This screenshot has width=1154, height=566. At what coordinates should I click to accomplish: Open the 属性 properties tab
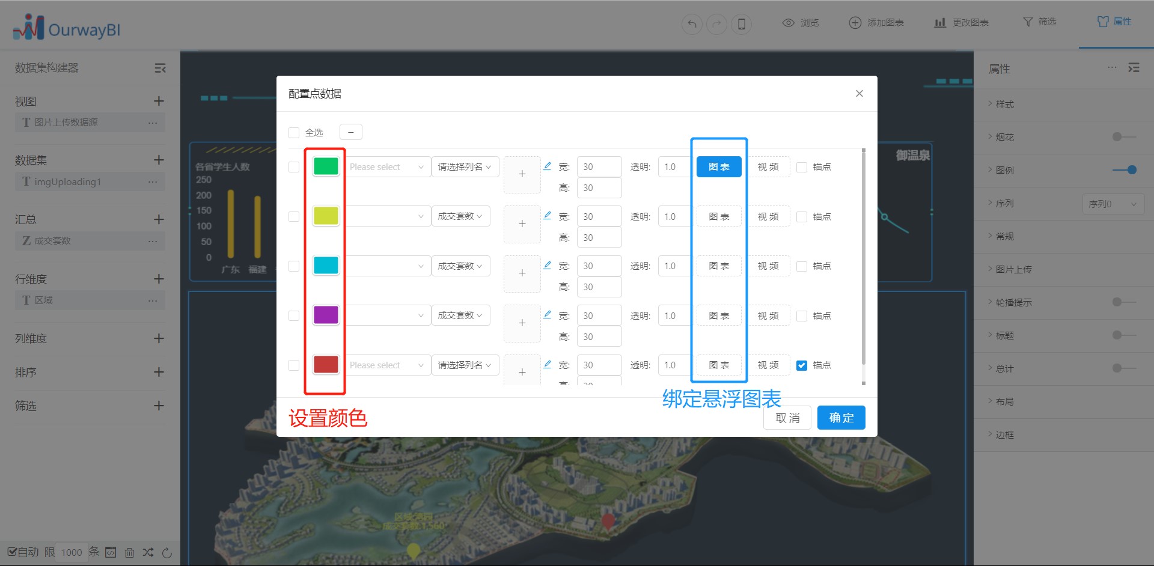(1115, 22)
